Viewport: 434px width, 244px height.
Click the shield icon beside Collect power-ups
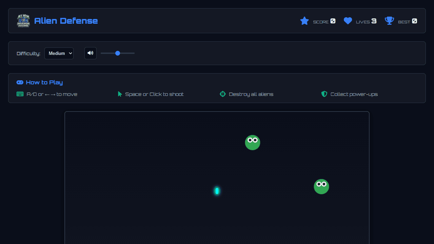pyautogui.click(x=324, y=94)
